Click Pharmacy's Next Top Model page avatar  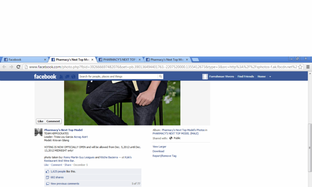tap(38, 132)
